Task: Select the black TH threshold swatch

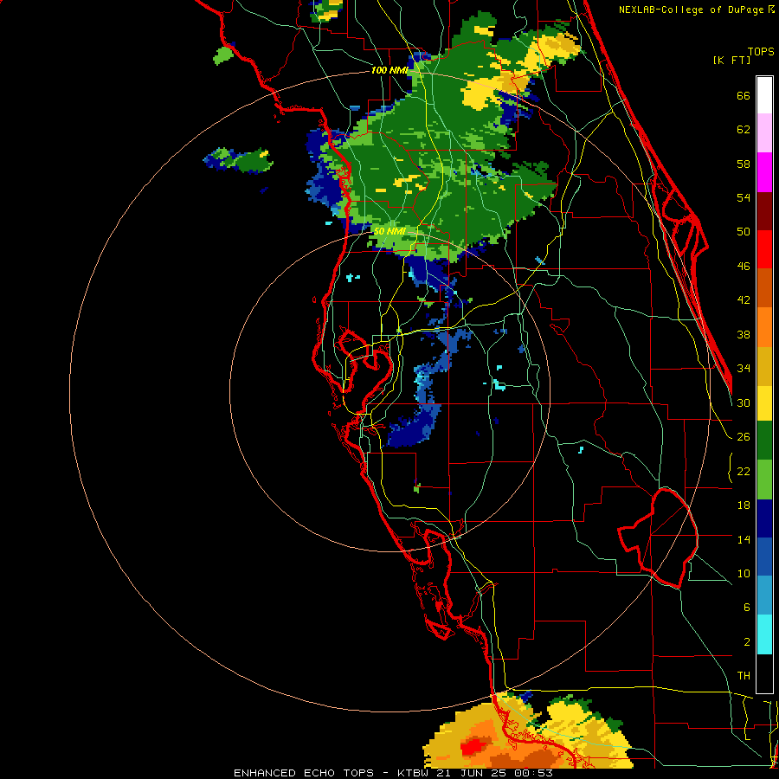Action: (764, 673)
